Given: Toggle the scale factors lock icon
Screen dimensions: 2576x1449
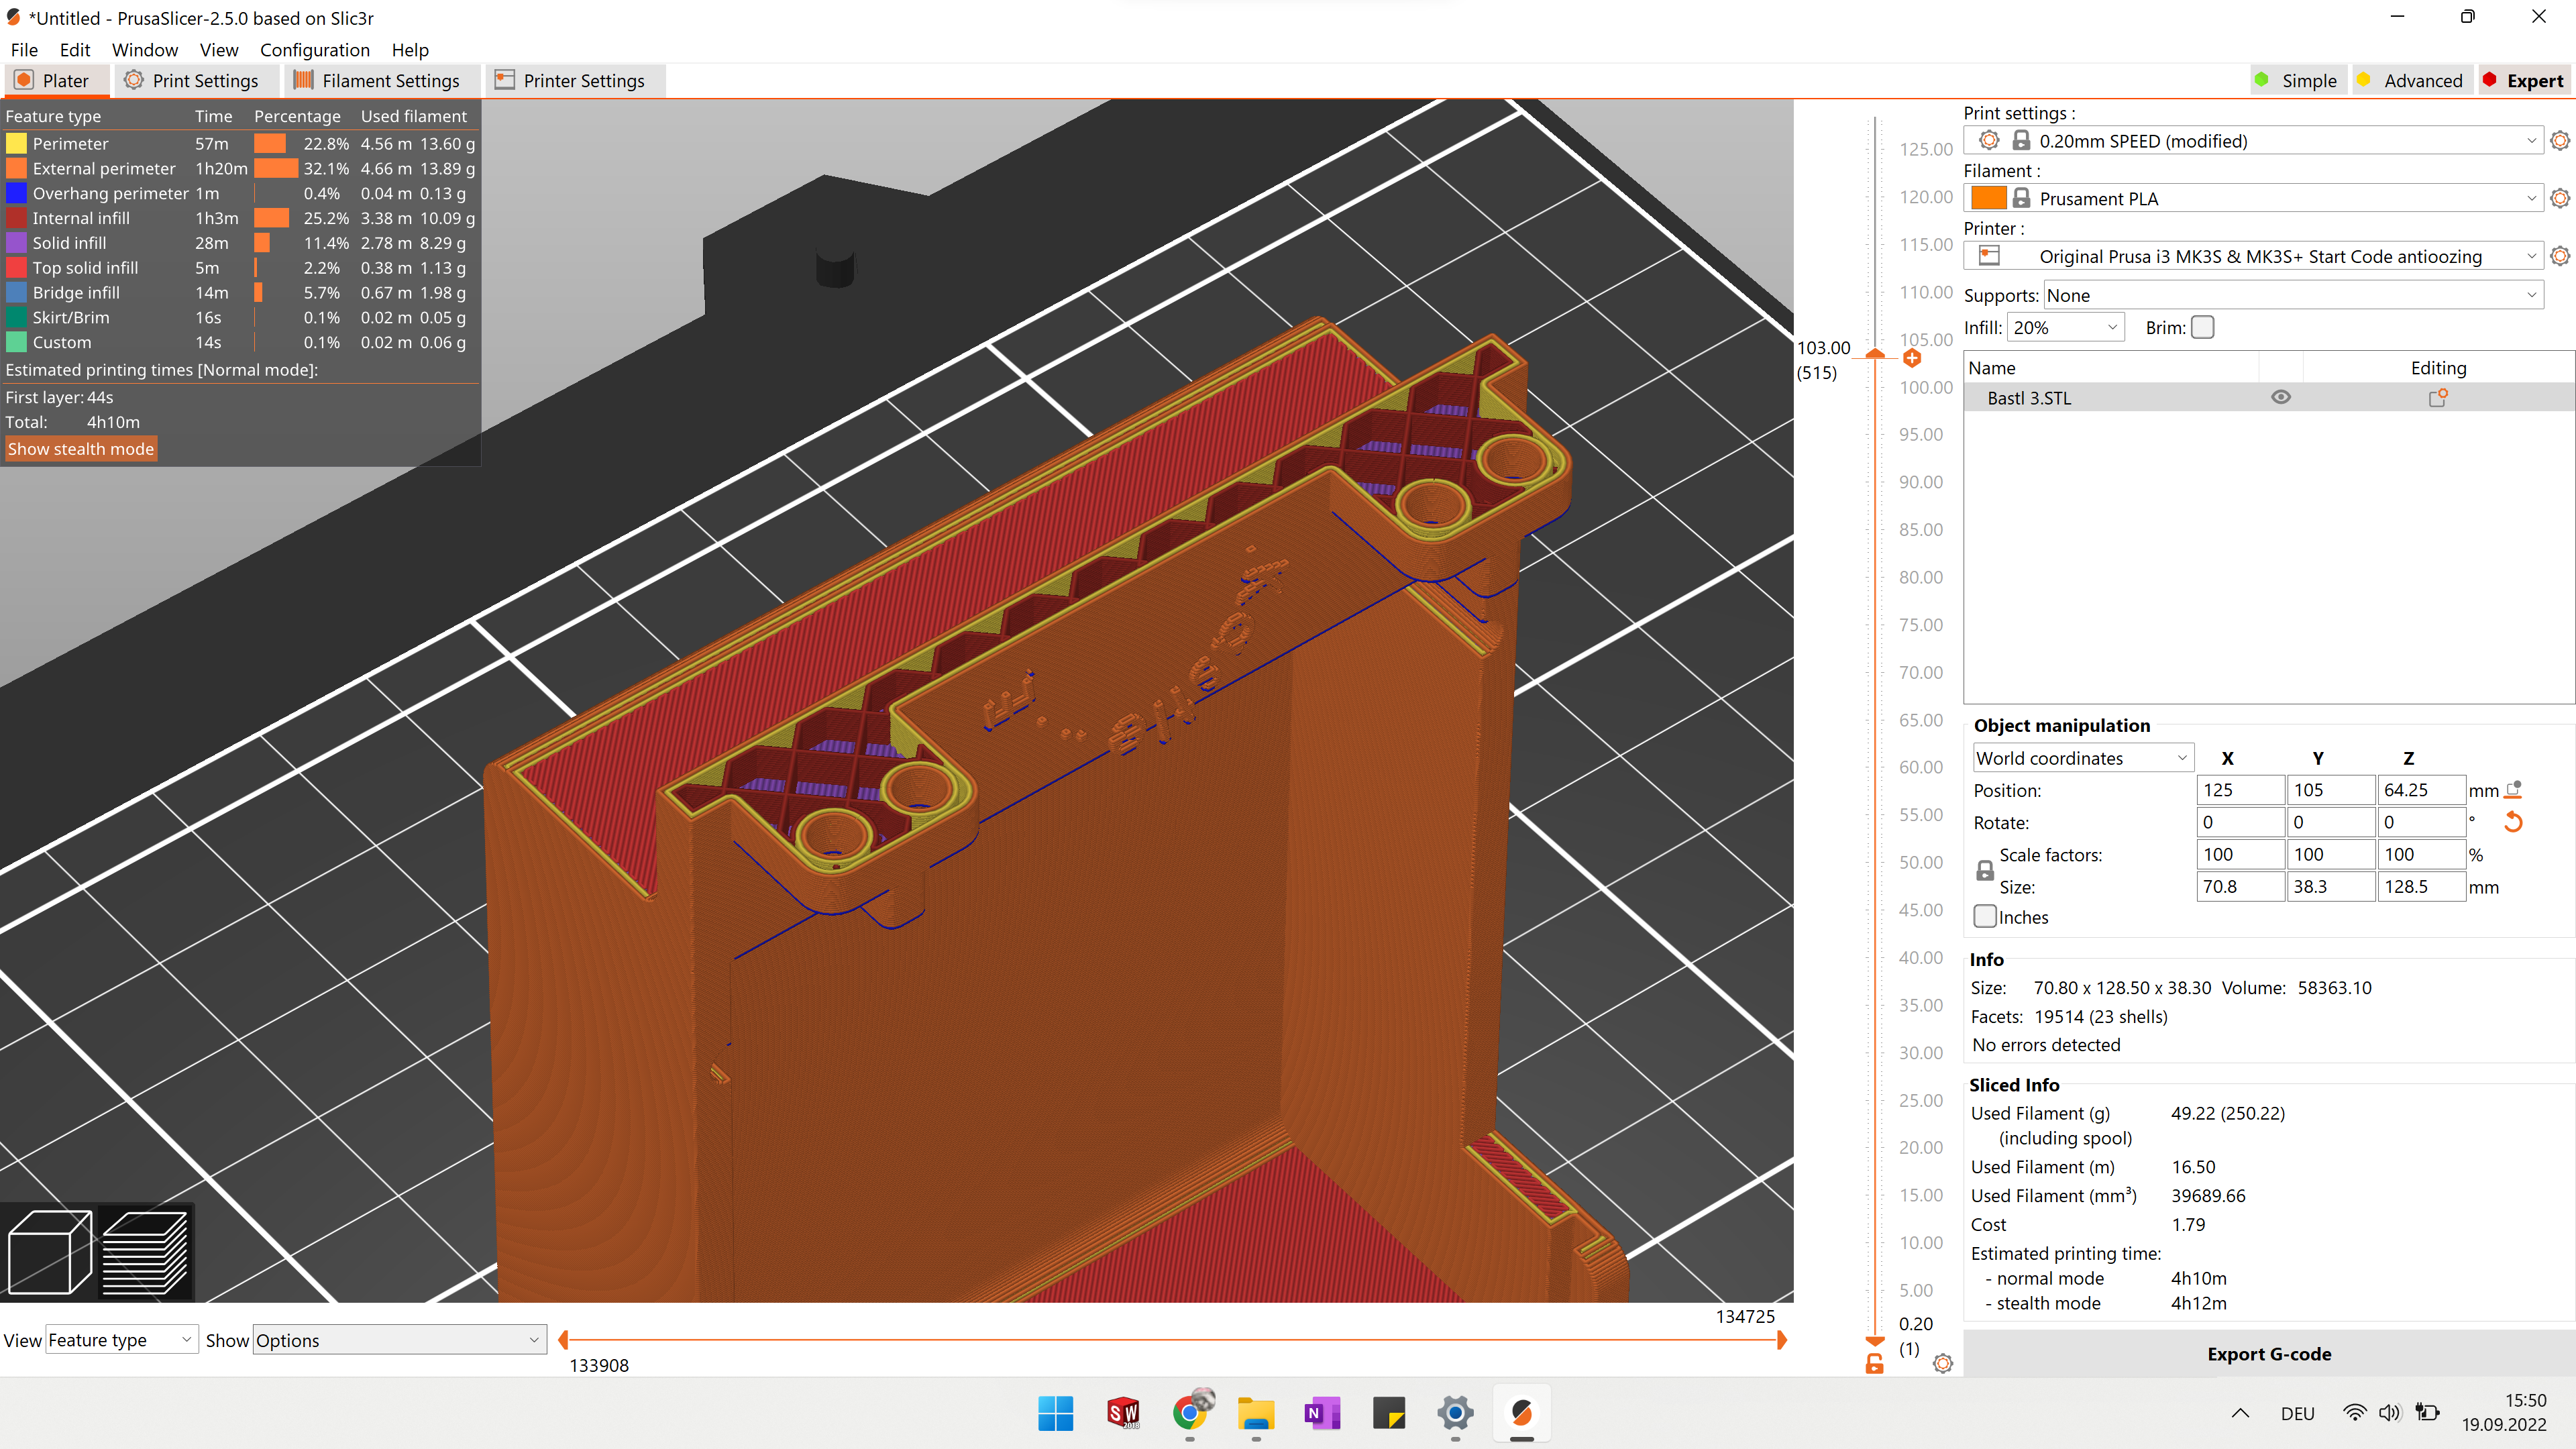Looking at the screenshot, I should [1985, 871].
